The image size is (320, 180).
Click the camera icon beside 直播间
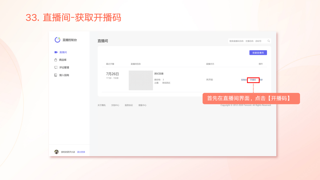(56, 52)
